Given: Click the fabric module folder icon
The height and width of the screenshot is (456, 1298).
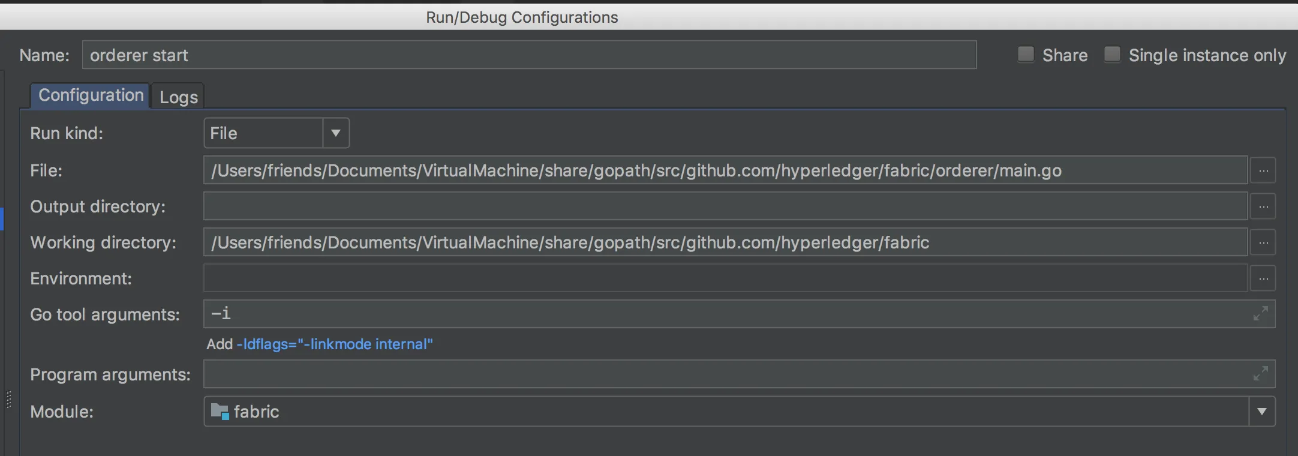Looking at the screenshot, I should click(220, 412).
